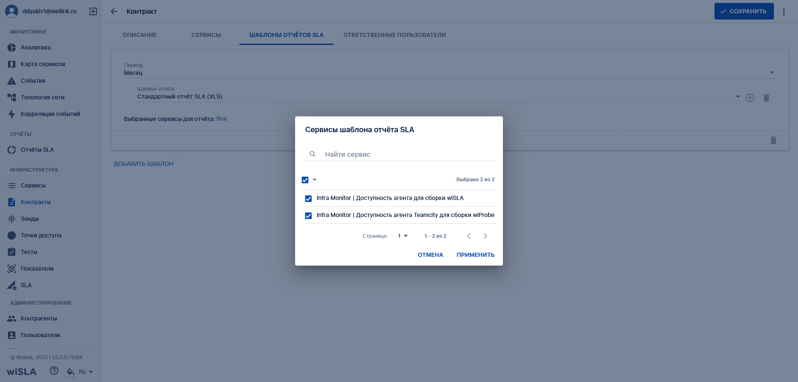Open the ОТВЕТСТВЕННЫЕ ПОЛЬЗОВАТЕЛИ tab
The height and width of the screenshot is (382, 798).
[394, 35]
